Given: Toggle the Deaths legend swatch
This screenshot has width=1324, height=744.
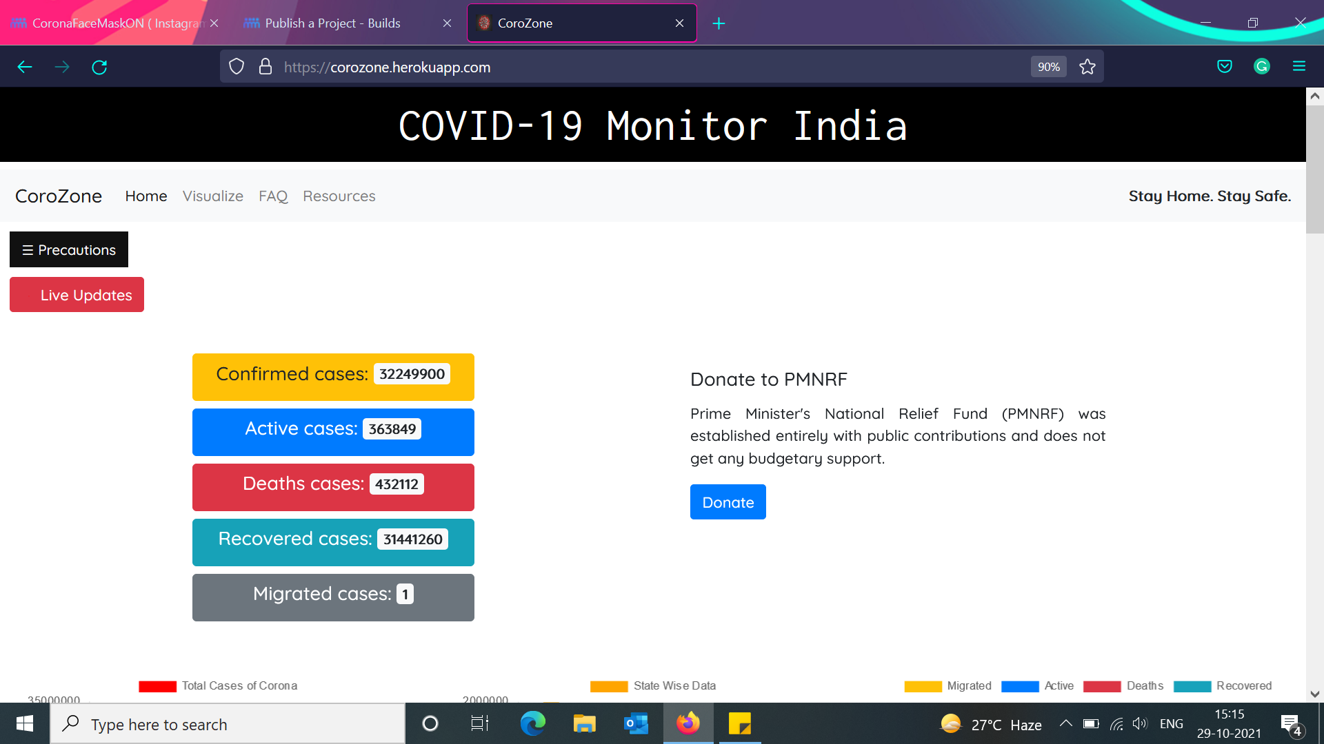Looking at the screenshot, I should tap(1102, 686).
